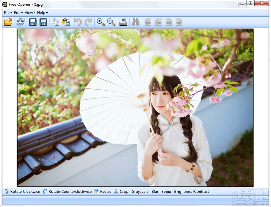Click the Zoom Out magnifier icon

111,22
